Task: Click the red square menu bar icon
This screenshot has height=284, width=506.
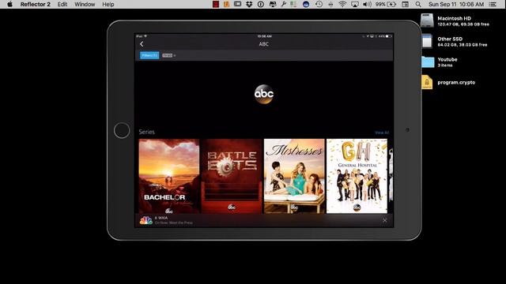Action: [216, 4]
